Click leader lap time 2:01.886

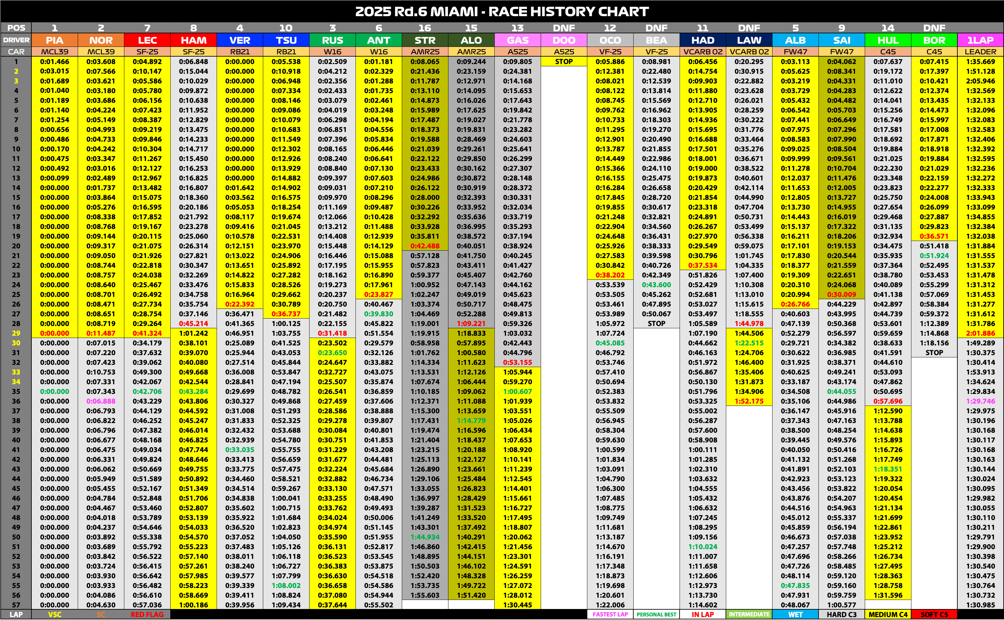pyautogui.click(x=981, y=333)
